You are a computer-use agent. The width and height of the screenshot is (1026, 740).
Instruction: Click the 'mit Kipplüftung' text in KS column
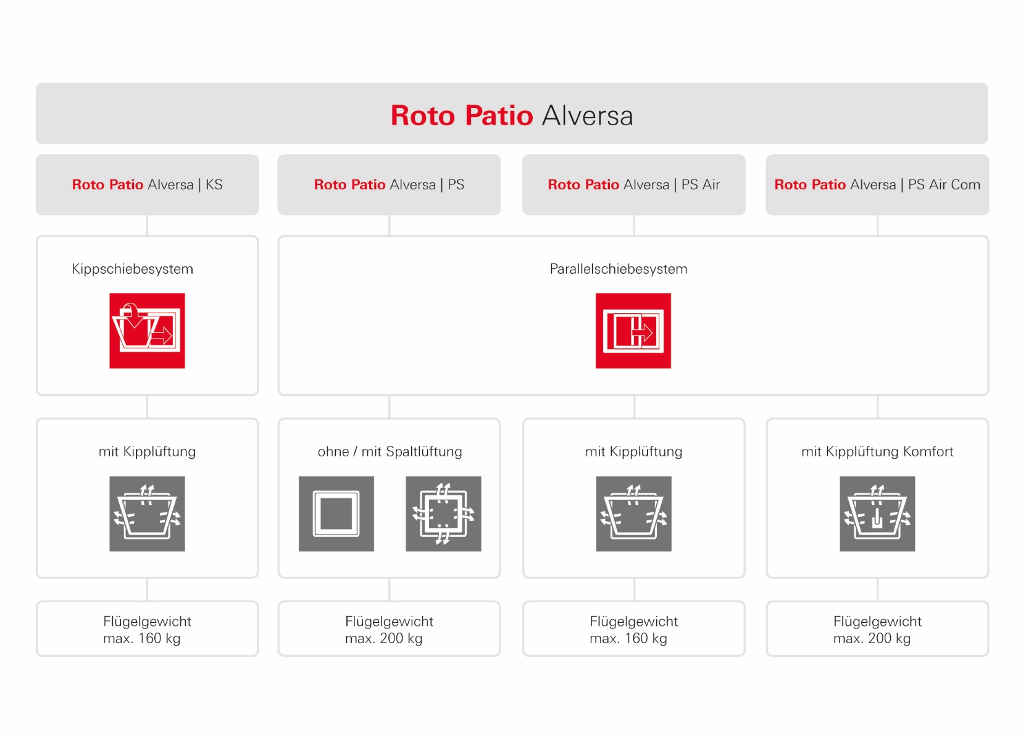pyautogui.click(x=147, y=451)
